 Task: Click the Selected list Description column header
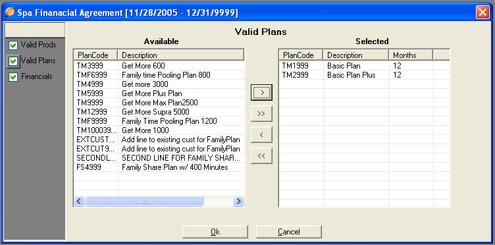pos(356,55)
